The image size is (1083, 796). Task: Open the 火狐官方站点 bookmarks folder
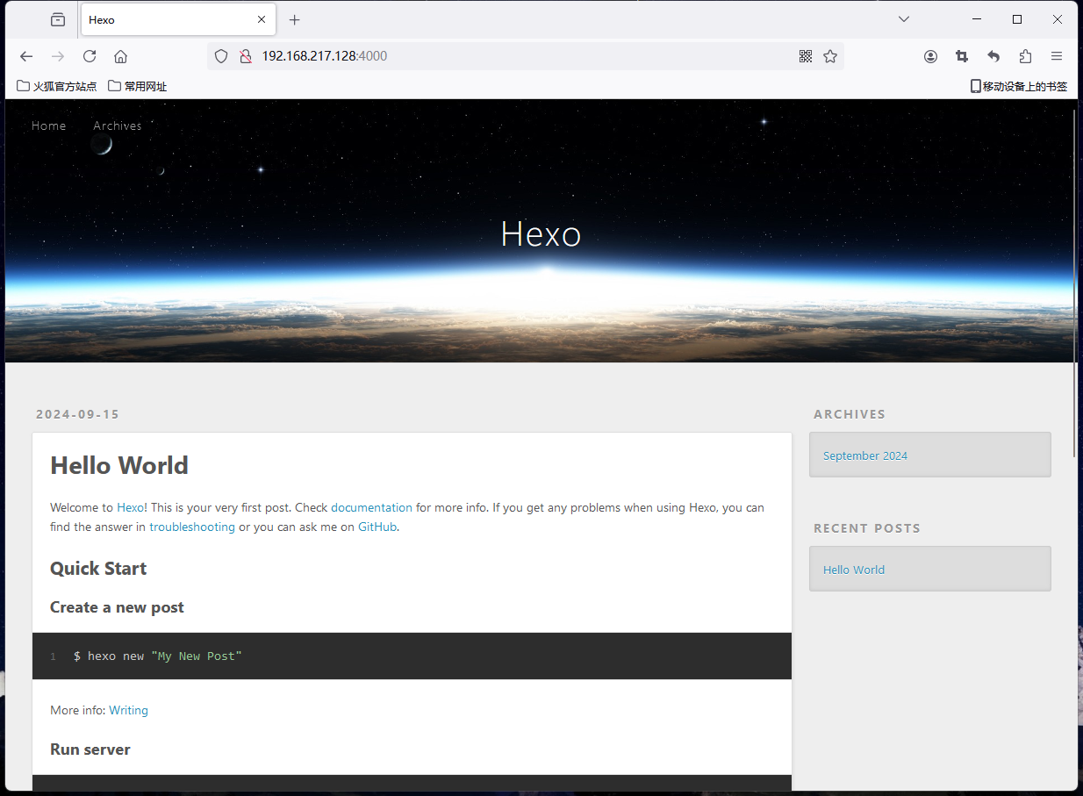coord(57,86)
